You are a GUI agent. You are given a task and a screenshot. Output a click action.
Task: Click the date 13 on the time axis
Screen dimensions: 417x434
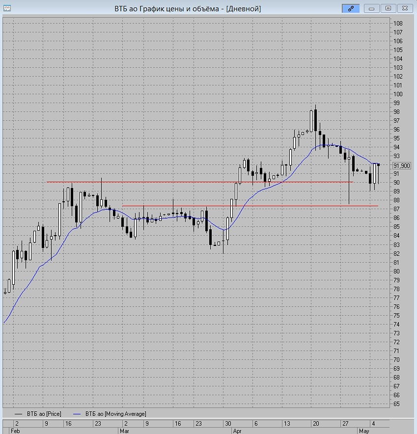pos(286,424)
